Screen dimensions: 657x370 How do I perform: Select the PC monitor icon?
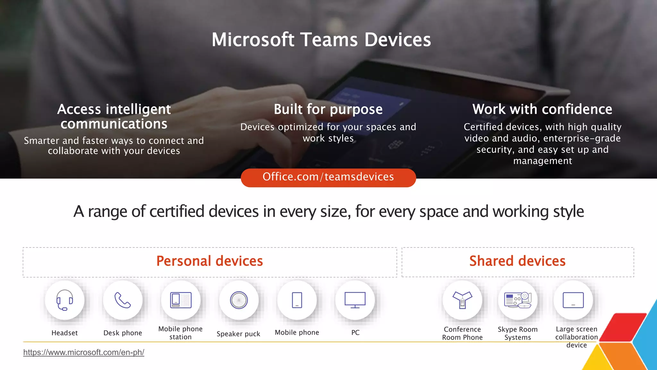tap(355, 300)
